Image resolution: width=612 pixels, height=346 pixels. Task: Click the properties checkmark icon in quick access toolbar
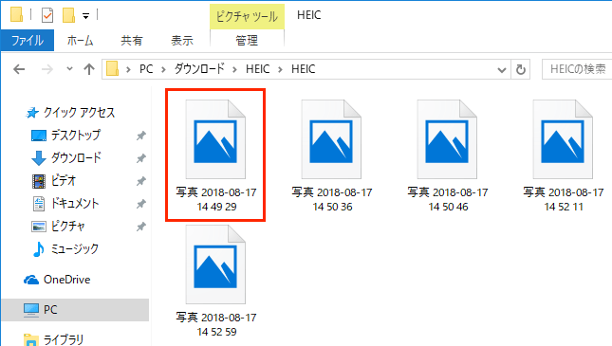47,15
